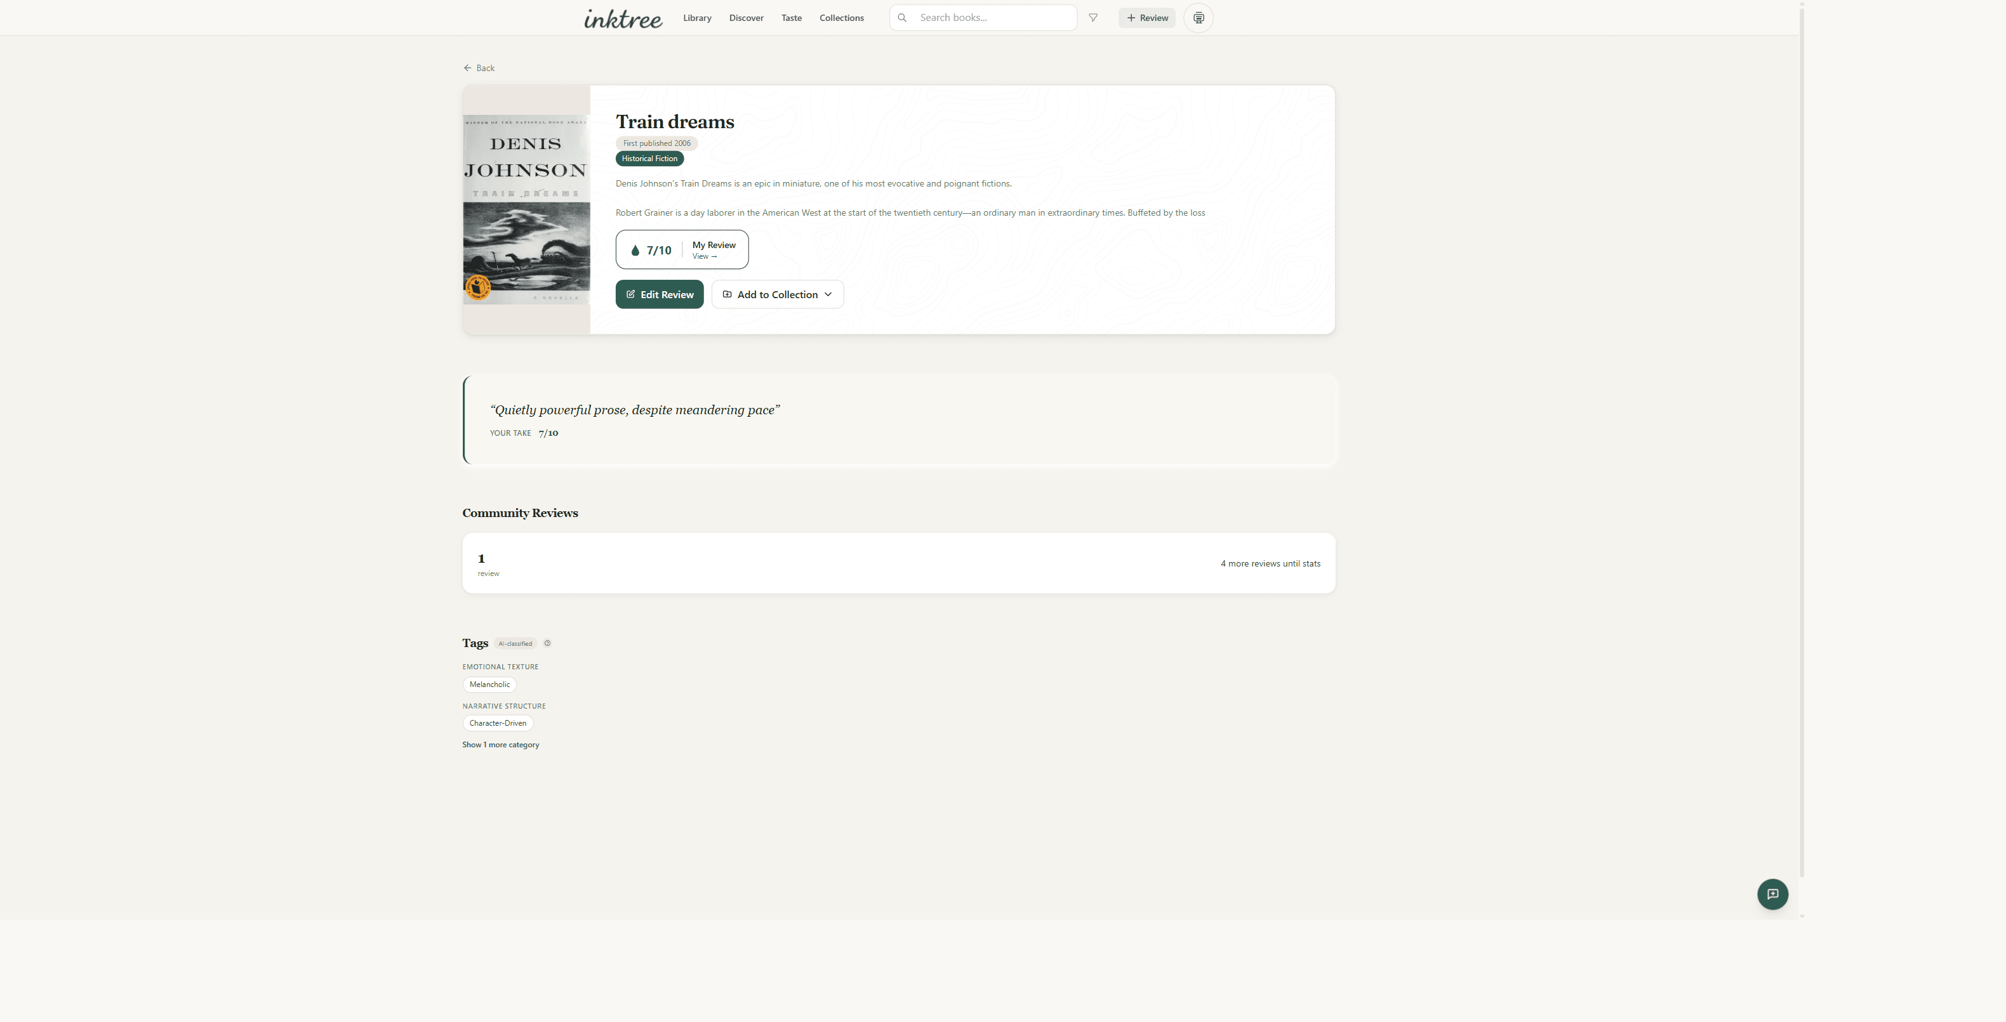Click the Edit Review button
Image resolution: width=2006 pixels, height=1022 pixels.
pyautogui.click(x=659, y=294)
